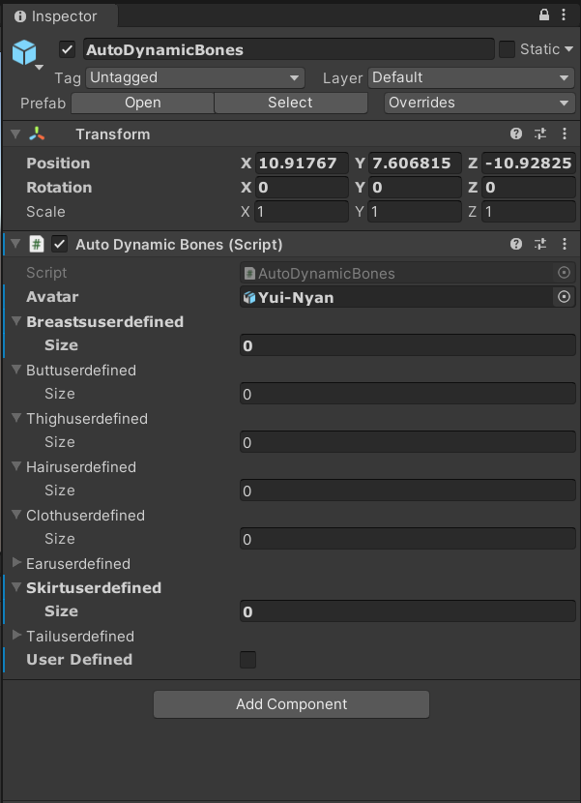Click the Inspector lock icon
581x803 pixels.
point(544,15)
